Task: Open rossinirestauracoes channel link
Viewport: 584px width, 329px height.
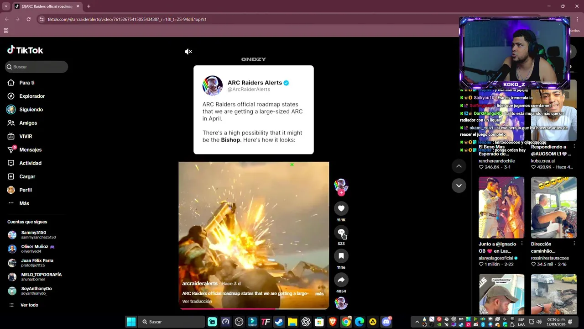Action: point(550,258)
